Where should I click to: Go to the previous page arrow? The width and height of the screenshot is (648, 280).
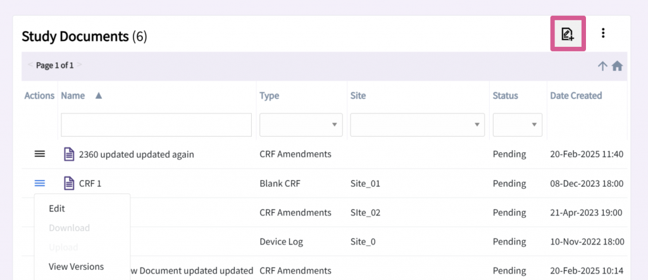pos(30,65)
